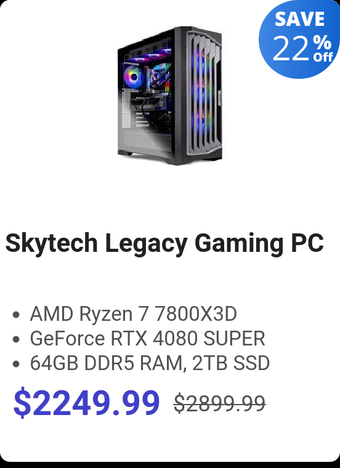Click the bullet dot before GeForce RTX
Viewport: 340px width, 468px height.
[x=17, y=339]
